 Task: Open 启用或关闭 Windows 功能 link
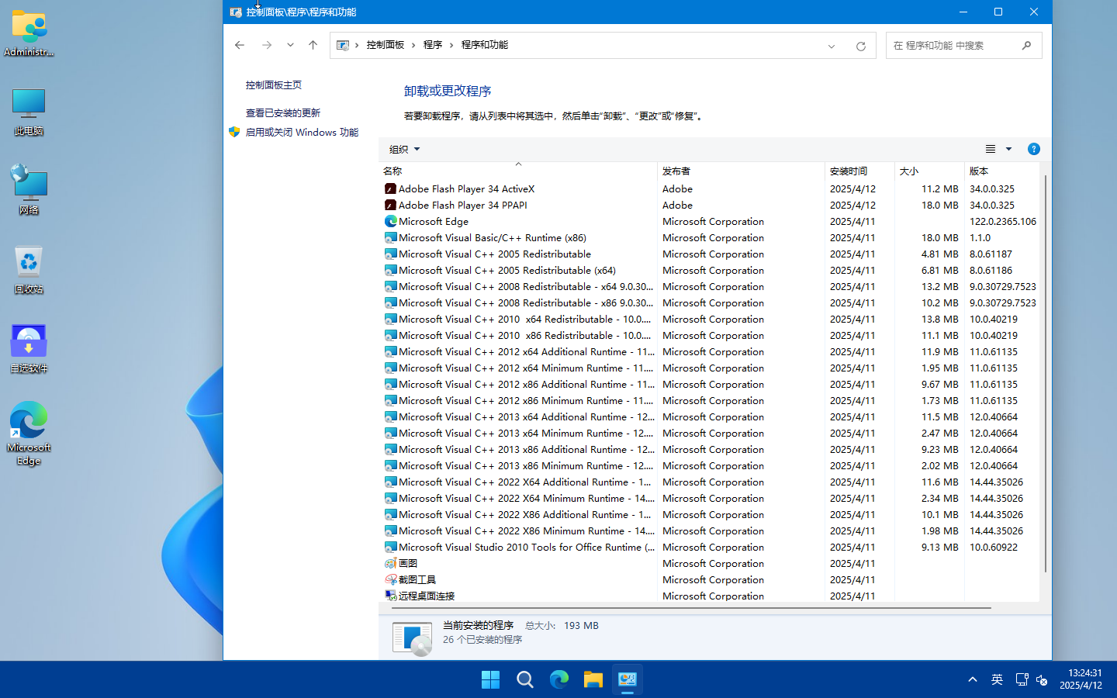pyautogui.click(x=302, y=133)
